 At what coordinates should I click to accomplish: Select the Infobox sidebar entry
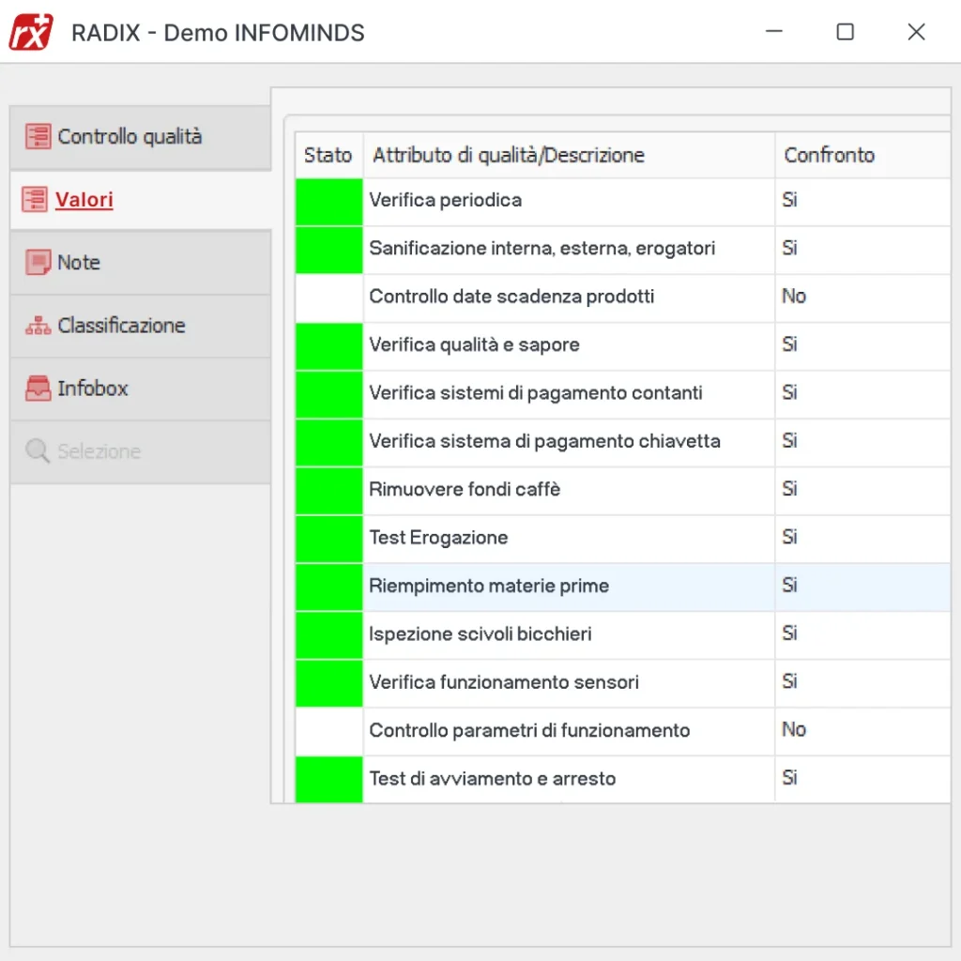click(94, 388)
